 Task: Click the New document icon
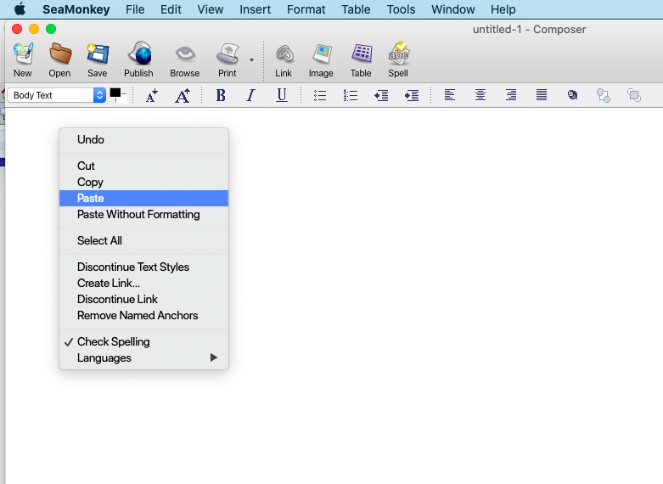23,53
